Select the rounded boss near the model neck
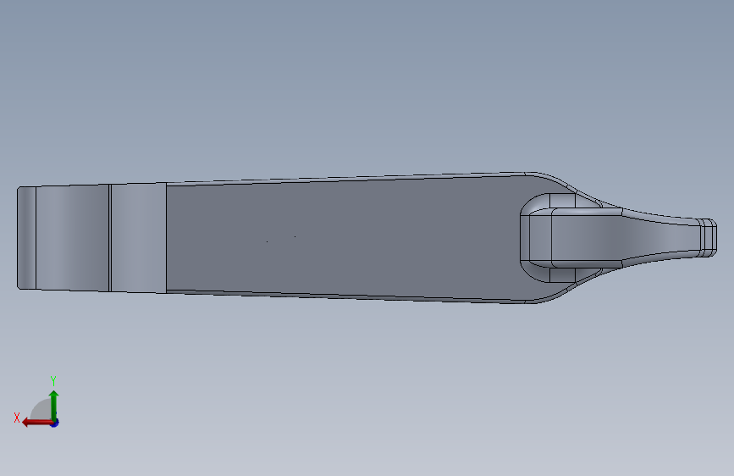 click(571, 238)
